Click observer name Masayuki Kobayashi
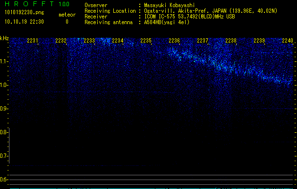 pyautogui.click(x=170, y=5)
